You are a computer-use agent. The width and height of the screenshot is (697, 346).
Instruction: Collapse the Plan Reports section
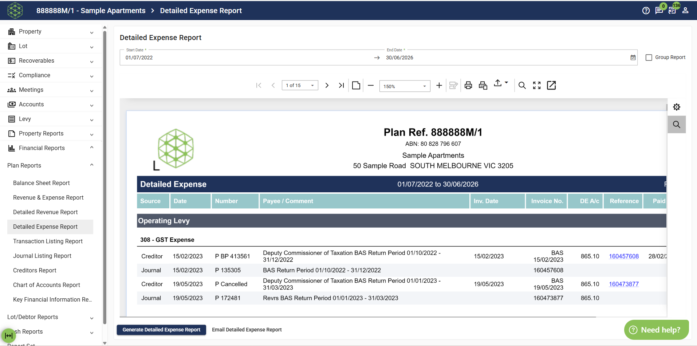51,165
